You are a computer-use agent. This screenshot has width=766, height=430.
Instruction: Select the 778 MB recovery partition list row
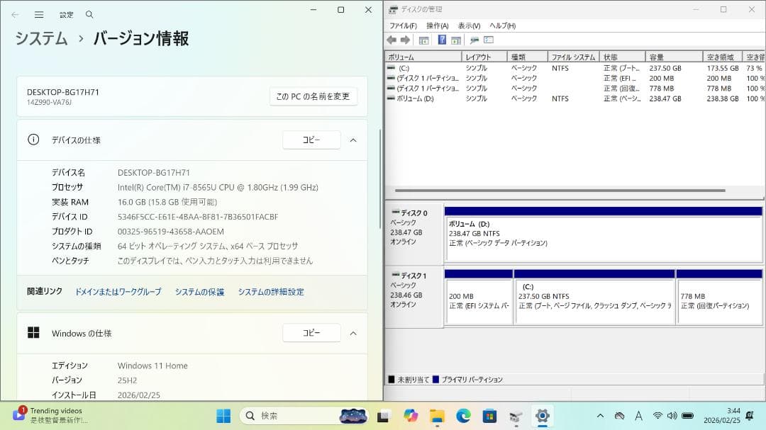tap(574, 89)
